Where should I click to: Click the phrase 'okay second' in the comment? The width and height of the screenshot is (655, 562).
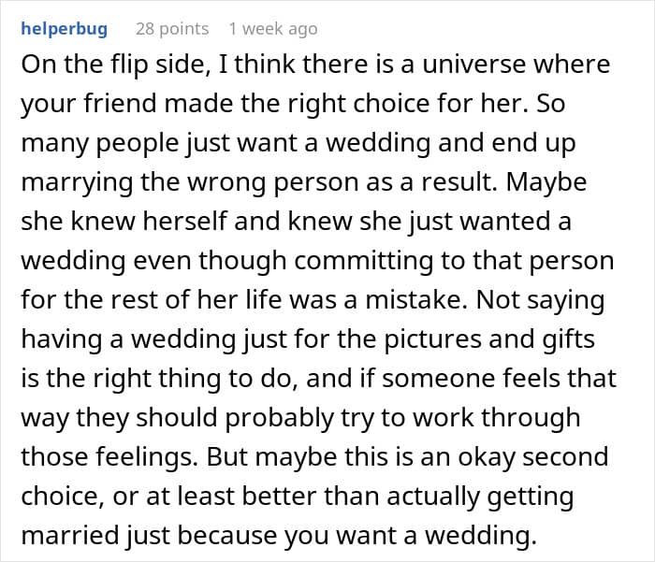click(x=533, y=457)
